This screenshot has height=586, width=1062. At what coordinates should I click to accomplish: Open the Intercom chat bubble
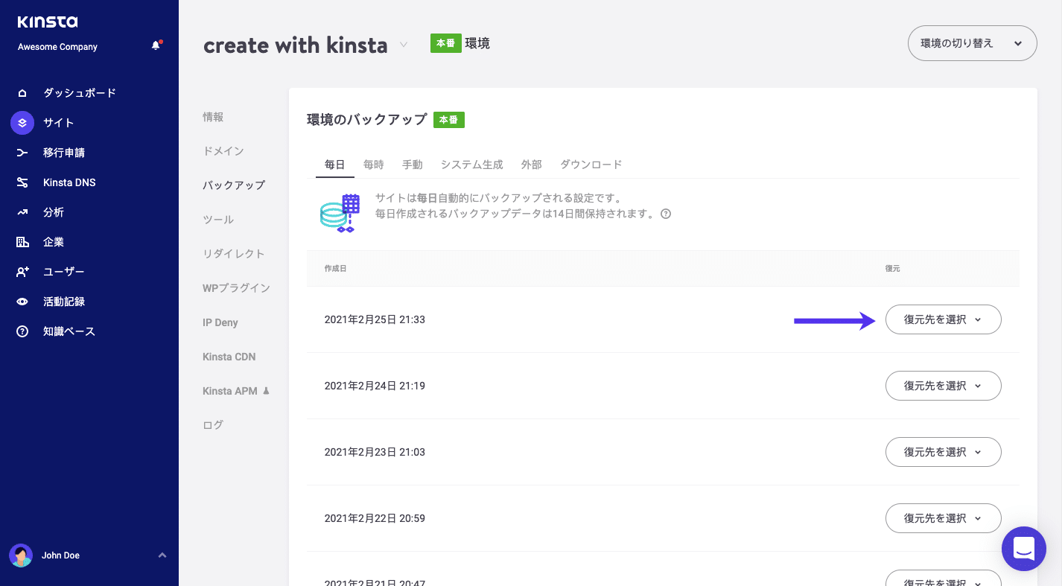[1023, 549]
